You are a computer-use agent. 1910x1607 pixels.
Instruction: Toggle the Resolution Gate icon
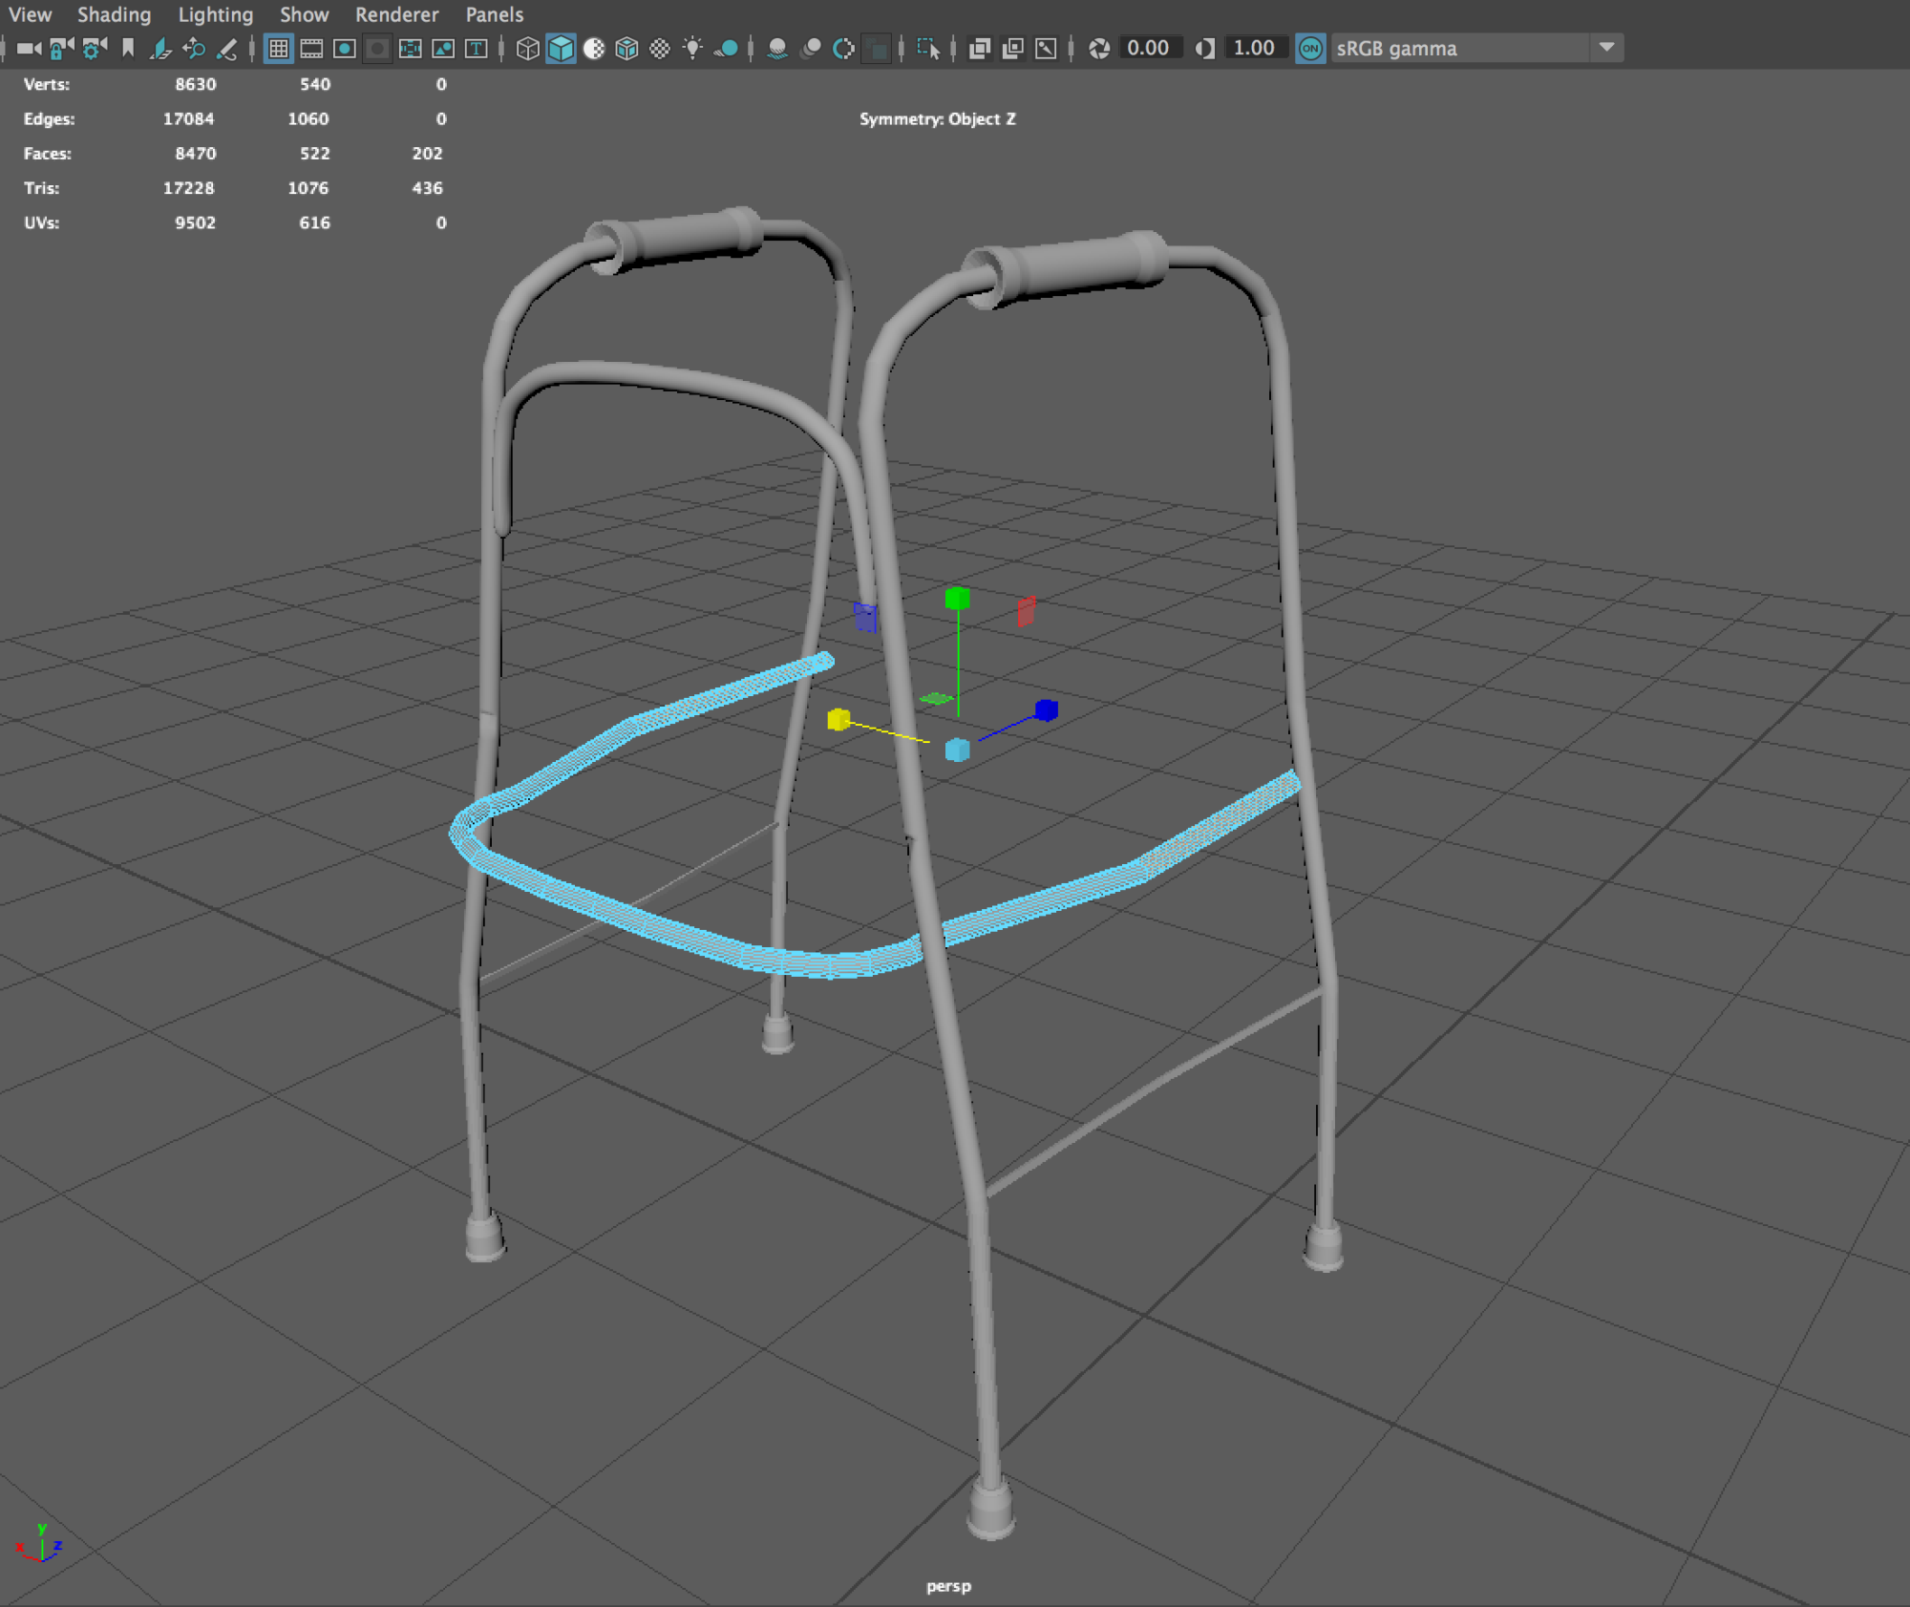click(345, 48)
